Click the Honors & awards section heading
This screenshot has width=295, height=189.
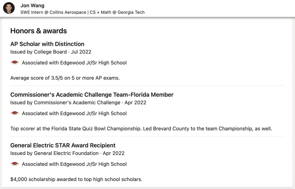click(x=39, y=31)
